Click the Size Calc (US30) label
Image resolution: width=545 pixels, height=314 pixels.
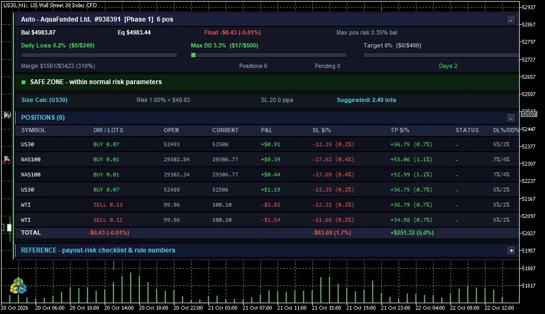point(44,100)
